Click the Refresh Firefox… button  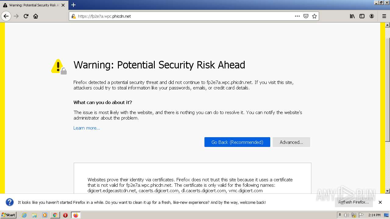click(x=353, y=202)
